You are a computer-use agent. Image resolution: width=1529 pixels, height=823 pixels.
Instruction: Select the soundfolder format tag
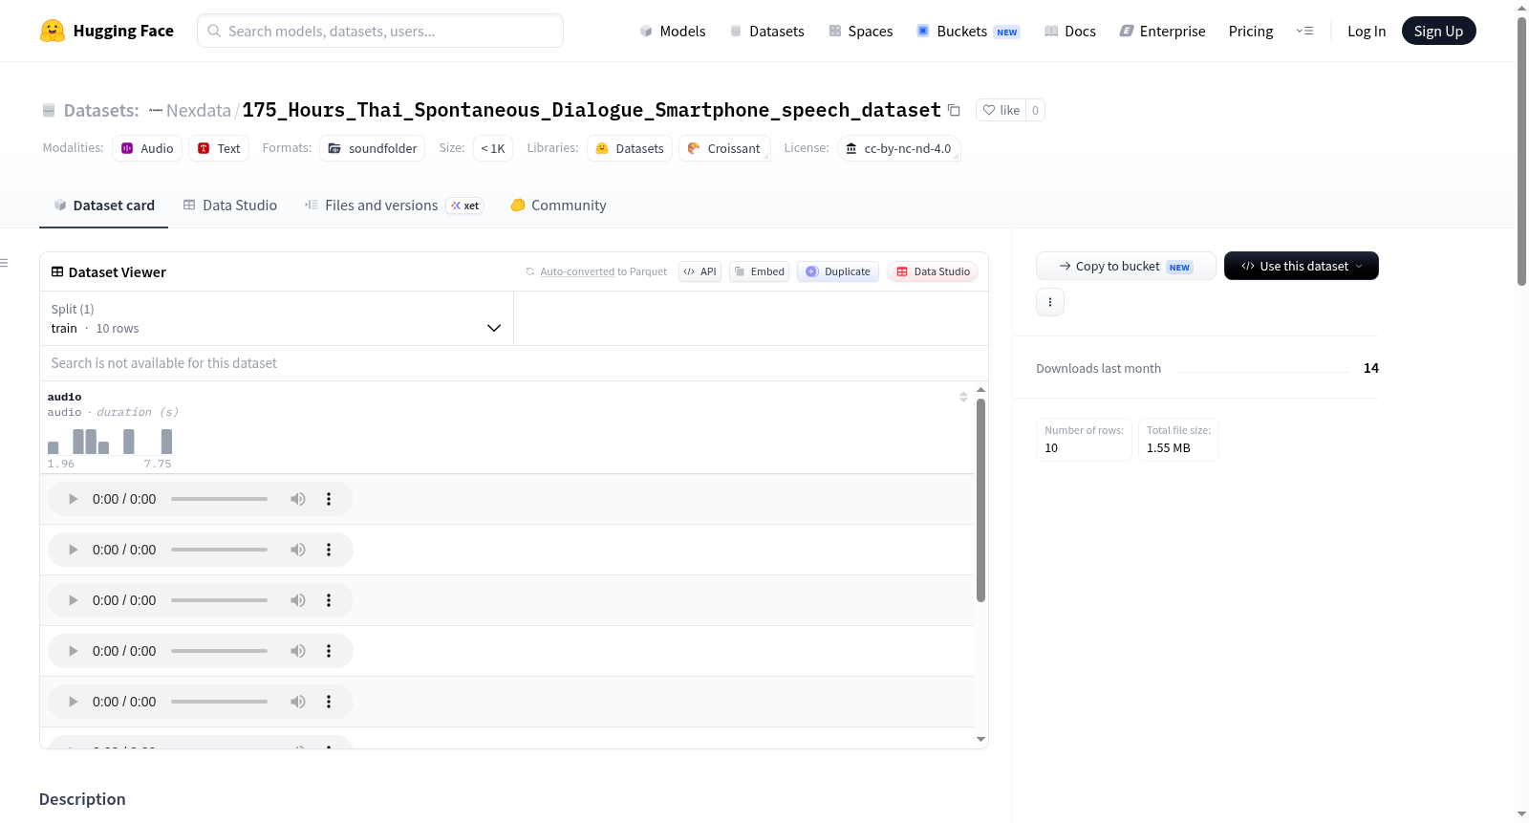(x=373, y=148)
